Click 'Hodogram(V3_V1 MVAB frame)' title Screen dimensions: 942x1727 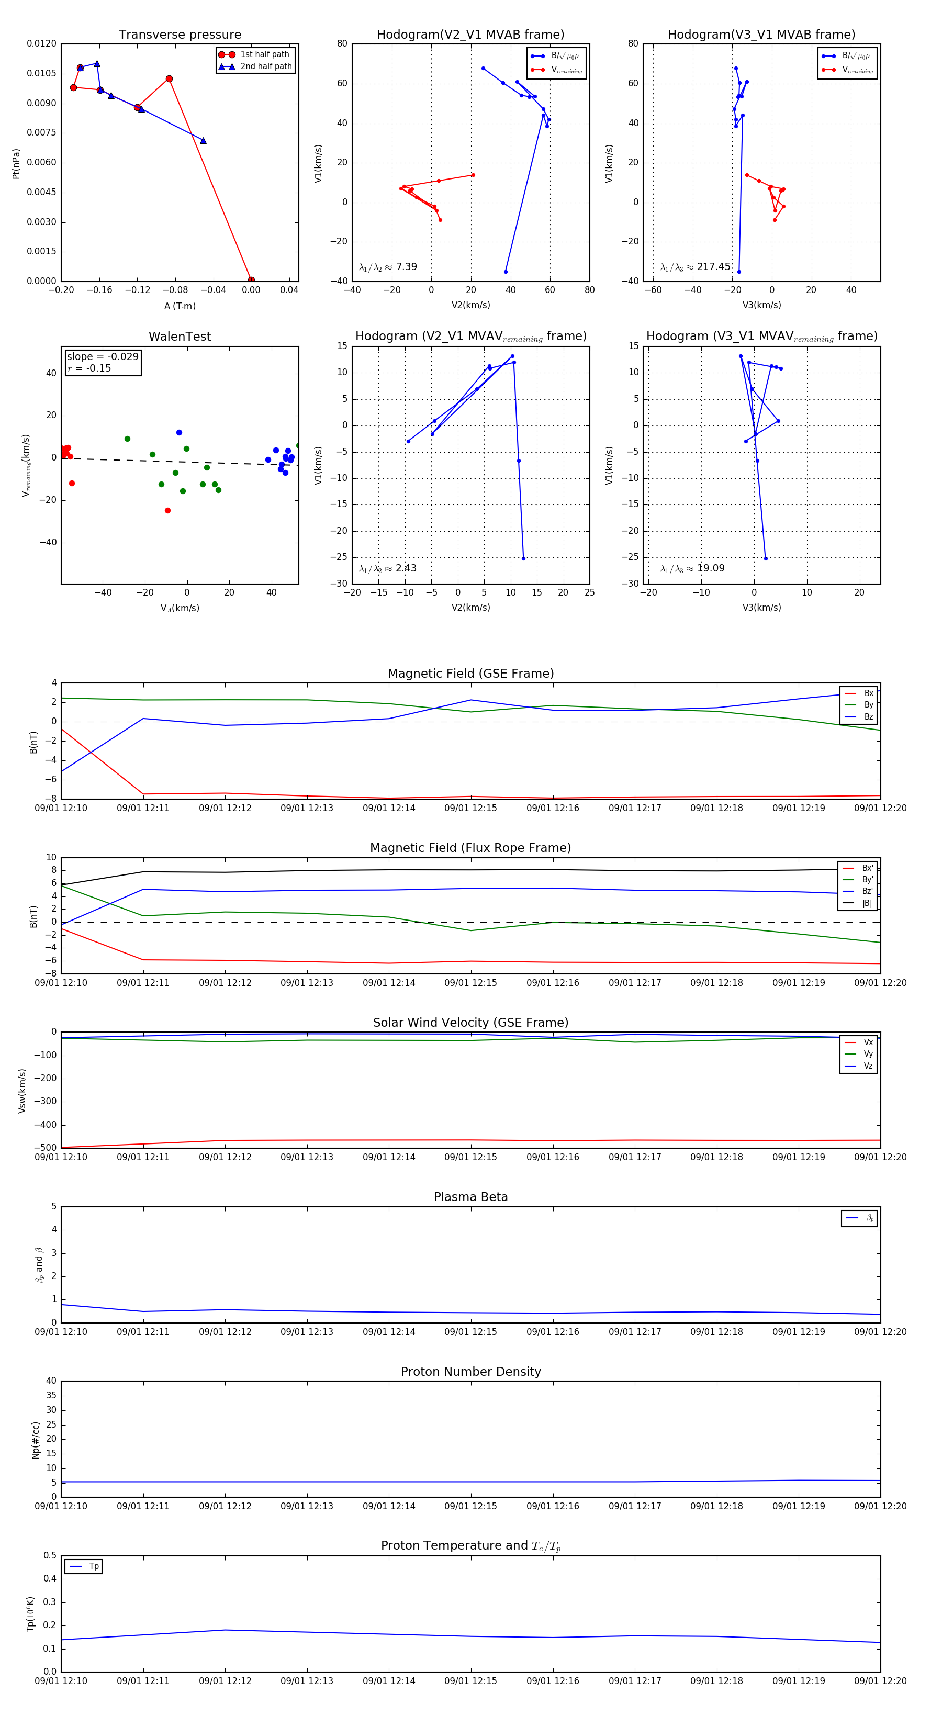(761, 35)
